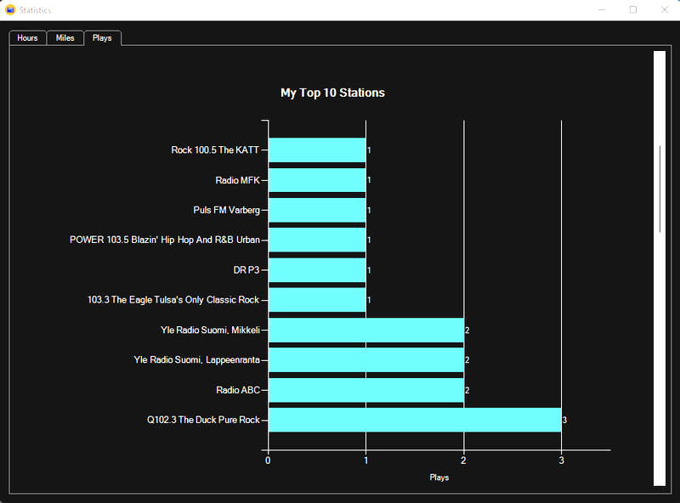The image size is (680, 503).
Task: Minimize the Statistics window
Action: point(601,10)
